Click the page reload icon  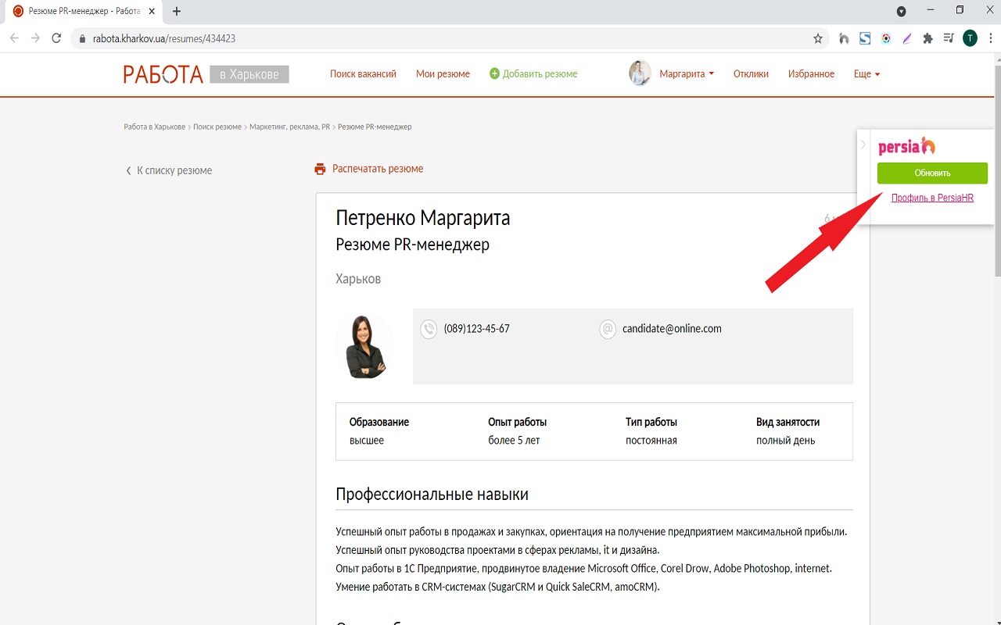pyautogui.click(x=55, y=37)
